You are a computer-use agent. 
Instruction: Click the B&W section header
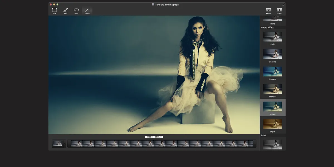pos(264,135)
